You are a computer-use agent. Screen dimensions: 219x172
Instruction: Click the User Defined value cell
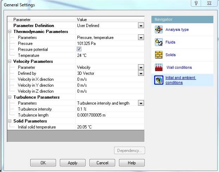(107, 26)
